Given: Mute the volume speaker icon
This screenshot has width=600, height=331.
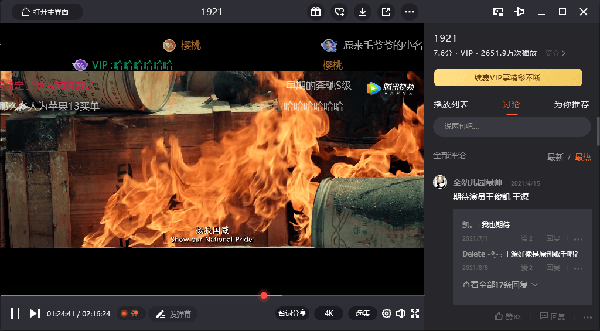Looking at the screenshot, I should (x=401, y=313).
